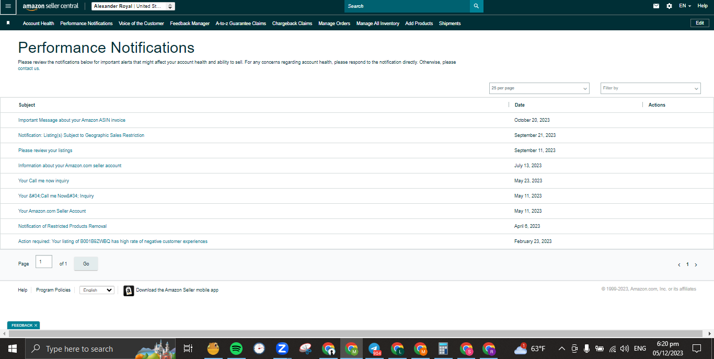Click the Help link in the header
The image size is (714, 359).
(703, 6)
